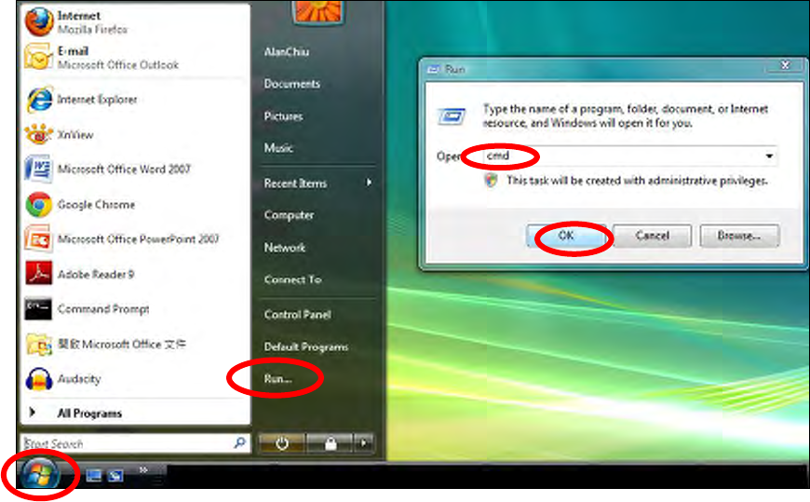Select Run... in Start menu
This screenshot has height=502, width=810.
278,379
